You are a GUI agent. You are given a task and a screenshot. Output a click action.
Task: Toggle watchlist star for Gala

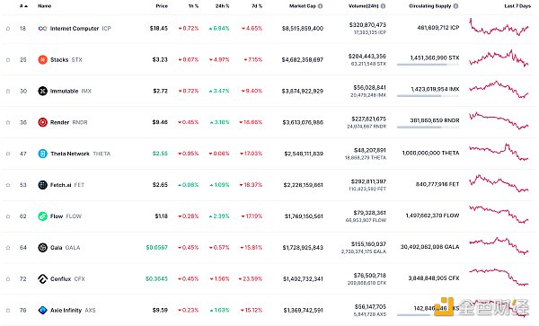[x=8, y=247]
